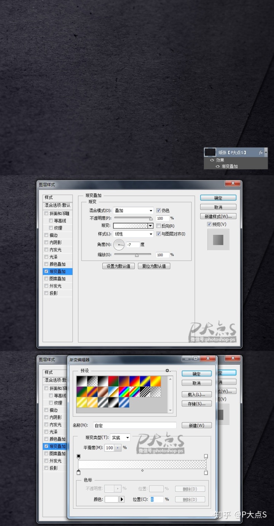This screenshot has width=274, height=526.
Task: Click the 存储(S)... save button
Action: click(x=196, y=403)
